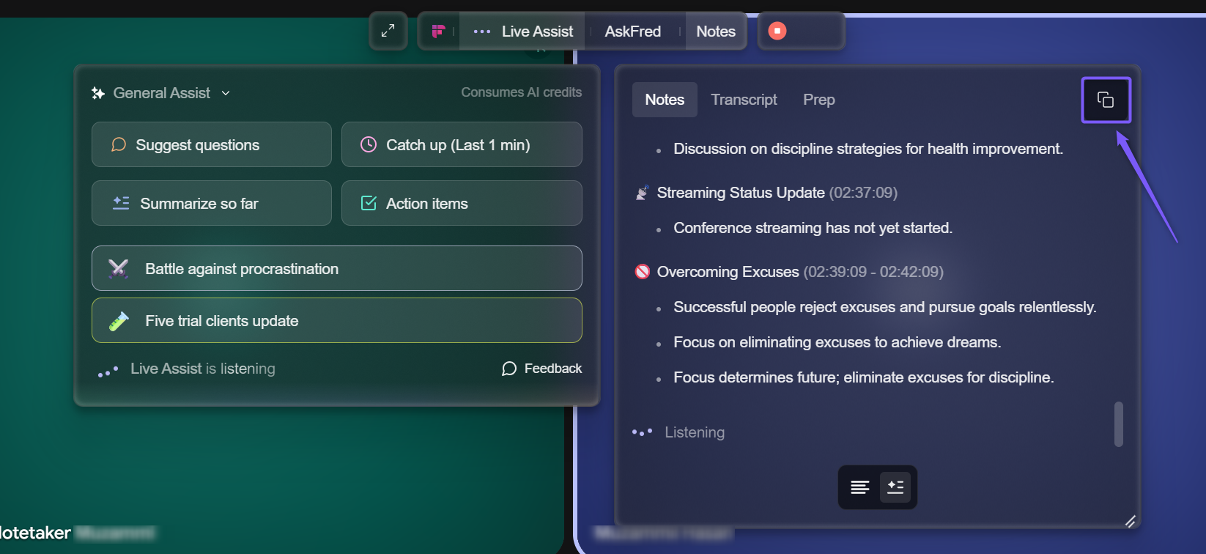Viewport: 1206px width, 554px height.
Task: Select Catch up (Last 1 min)
Action: click(x=462, y=144)
